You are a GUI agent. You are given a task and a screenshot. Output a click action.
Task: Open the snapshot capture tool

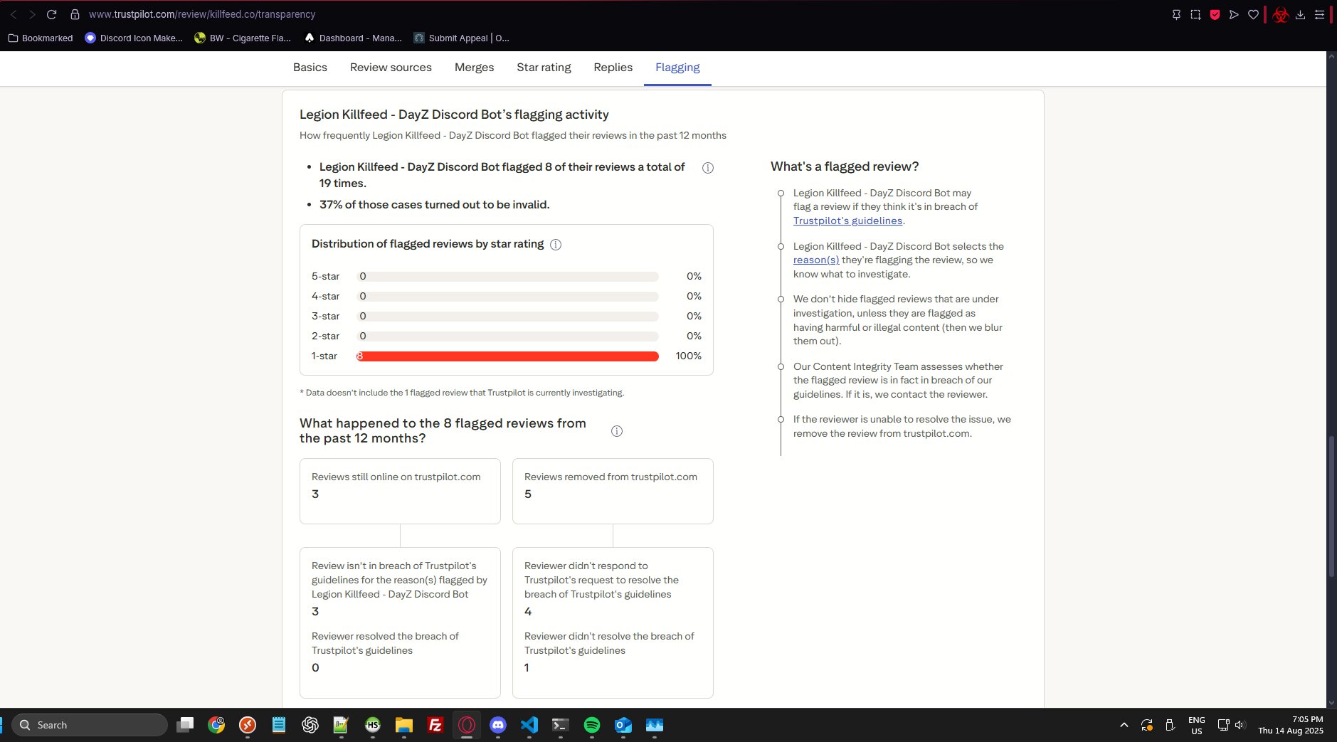pyautogui.click(x=1195, y=14)
